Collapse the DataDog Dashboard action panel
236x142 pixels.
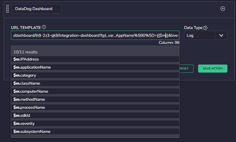click(223, 9)
